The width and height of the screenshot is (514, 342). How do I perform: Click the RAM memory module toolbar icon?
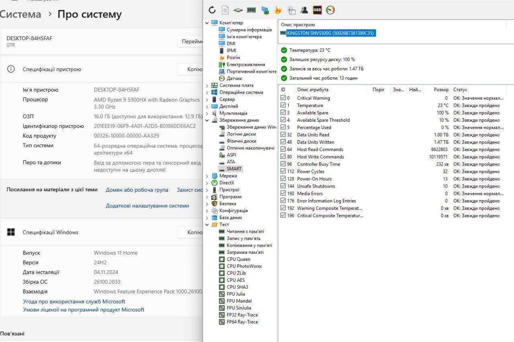click(251, 10)
